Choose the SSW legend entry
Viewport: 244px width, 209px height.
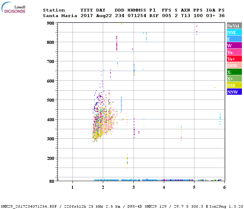tap(234, 65)
